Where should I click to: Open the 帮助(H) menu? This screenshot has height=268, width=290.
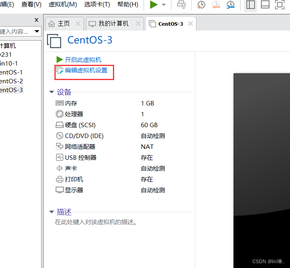[x=127, y=4]
